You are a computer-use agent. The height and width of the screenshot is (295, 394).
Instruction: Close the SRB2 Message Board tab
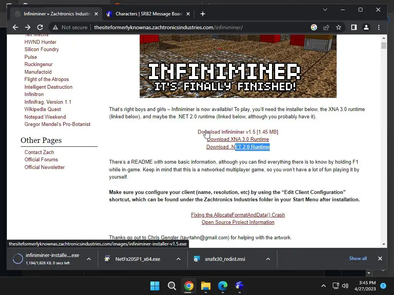coord(188,14)
